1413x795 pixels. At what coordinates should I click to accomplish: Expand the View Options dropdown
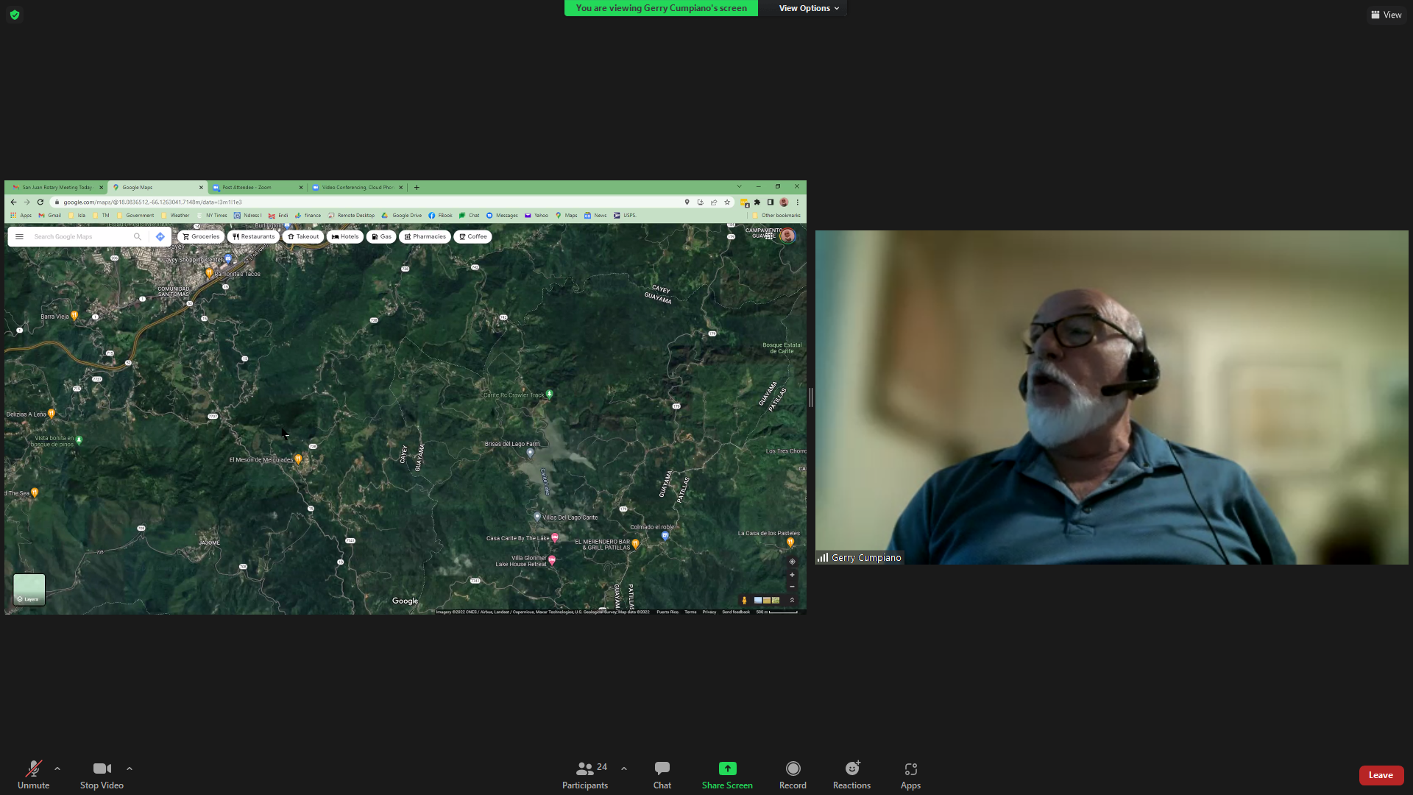808,8
